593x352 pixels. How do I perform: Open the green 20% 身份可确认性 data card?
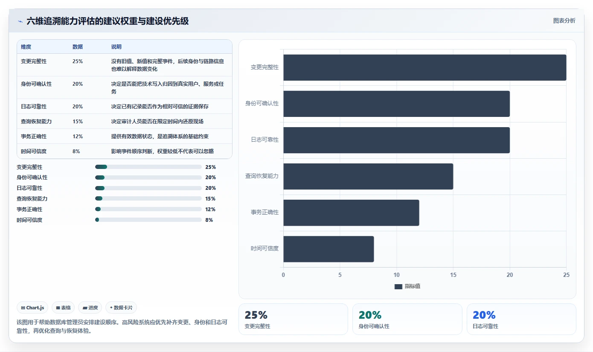coord(407,319)
